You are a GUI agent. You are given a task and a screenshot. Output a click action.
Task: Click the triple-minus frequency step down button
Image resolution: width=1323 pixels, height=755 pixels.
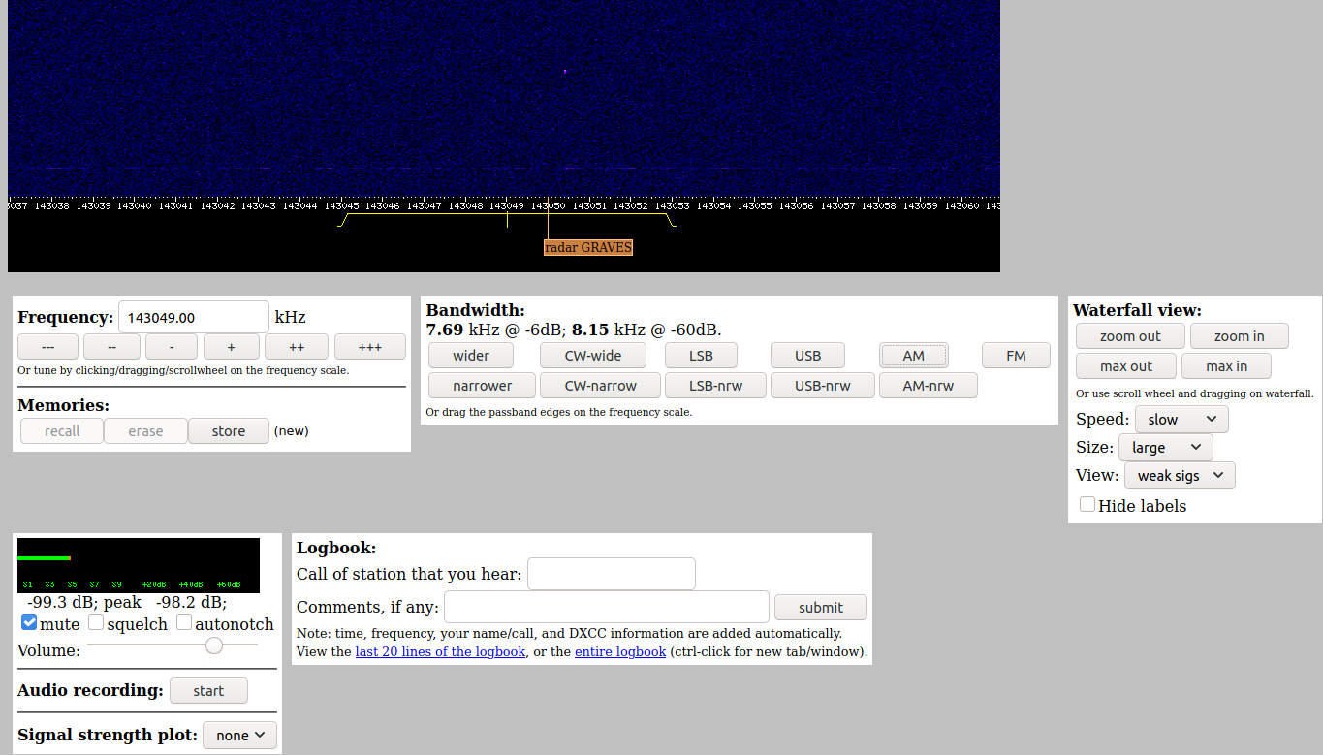pyautogui.click(x=47, y=347)
